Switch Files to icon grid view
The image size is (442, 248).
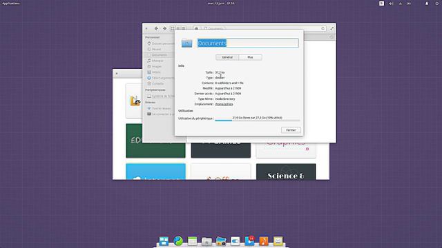click(x=173, y=28)
